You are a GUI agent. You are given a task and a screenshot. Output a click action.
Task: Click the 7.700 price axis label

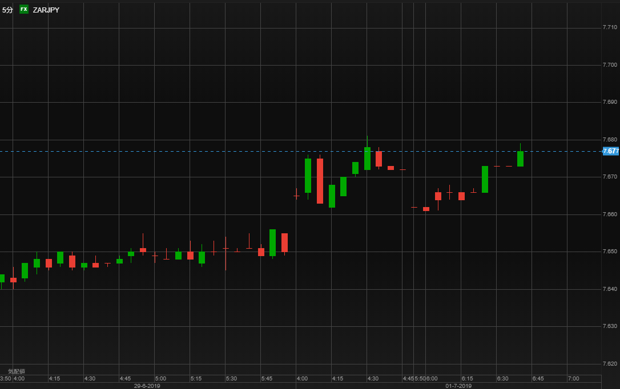[x=610, y=65]
